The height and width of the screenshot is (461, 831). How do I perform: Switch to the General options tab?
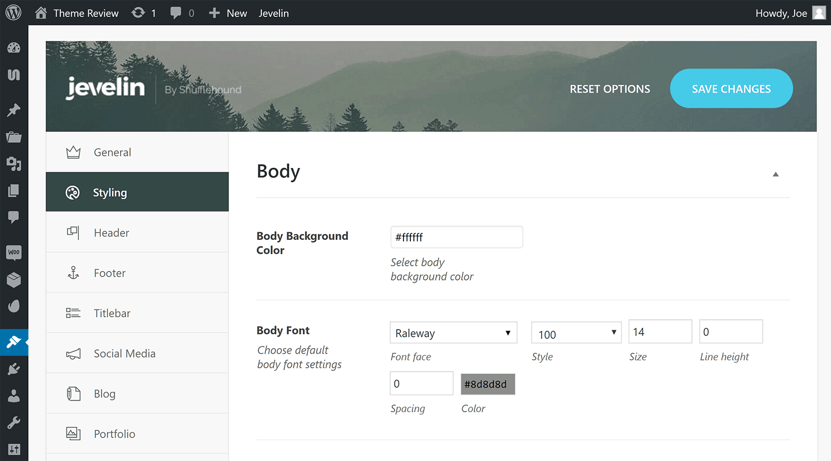coord(137,152)
